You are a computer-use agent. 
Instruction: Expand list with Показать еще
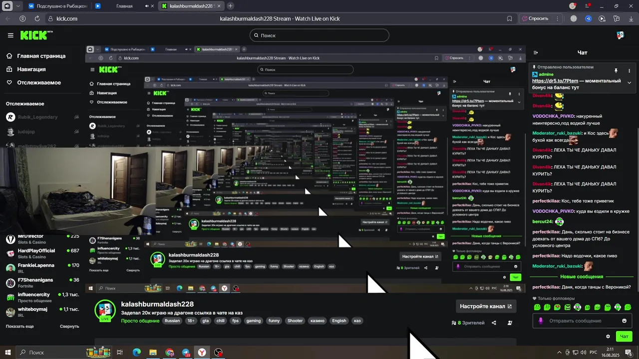[20, 326]
